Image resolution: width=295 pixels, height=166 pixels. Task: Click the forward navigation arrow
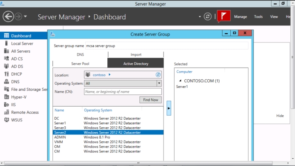(x=18, y=16)
